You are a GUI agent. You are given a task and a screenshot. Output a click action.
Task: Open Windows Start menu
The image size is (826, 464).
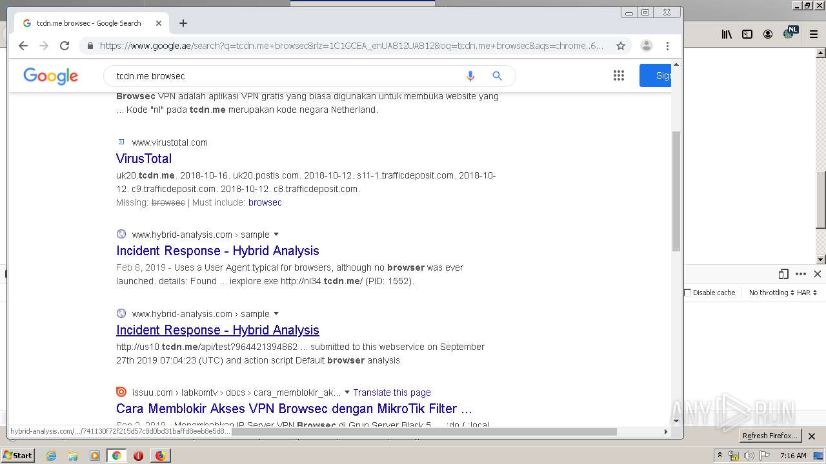17,455
